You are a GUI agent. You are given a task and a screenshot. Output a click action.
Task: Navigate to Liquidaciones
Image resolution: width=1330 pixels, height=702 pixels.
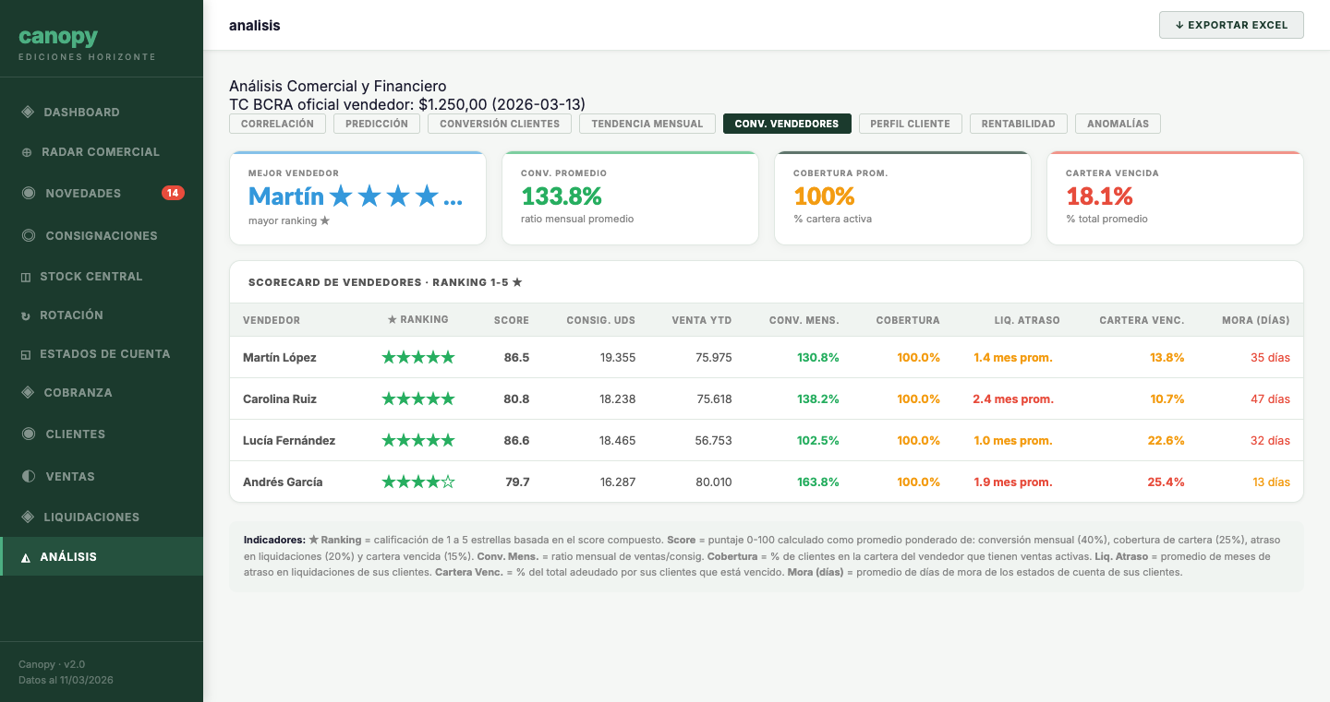(x=102, y=518)
